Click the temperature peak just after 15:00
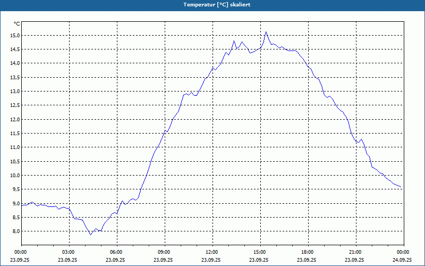425x266 pixels. click(266, 32)
